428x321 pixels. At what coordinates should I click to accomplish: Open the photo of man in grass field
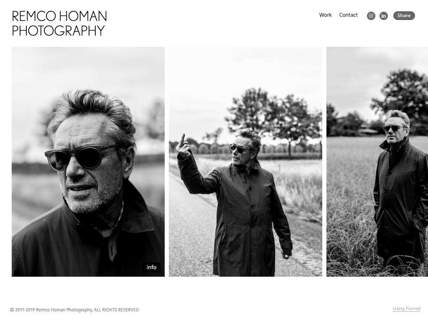tap(377, 162)
